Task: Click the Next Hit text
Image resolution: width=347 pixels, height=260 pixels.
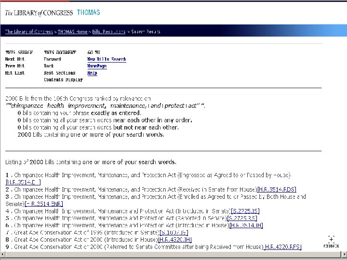Action: [15, 59]
